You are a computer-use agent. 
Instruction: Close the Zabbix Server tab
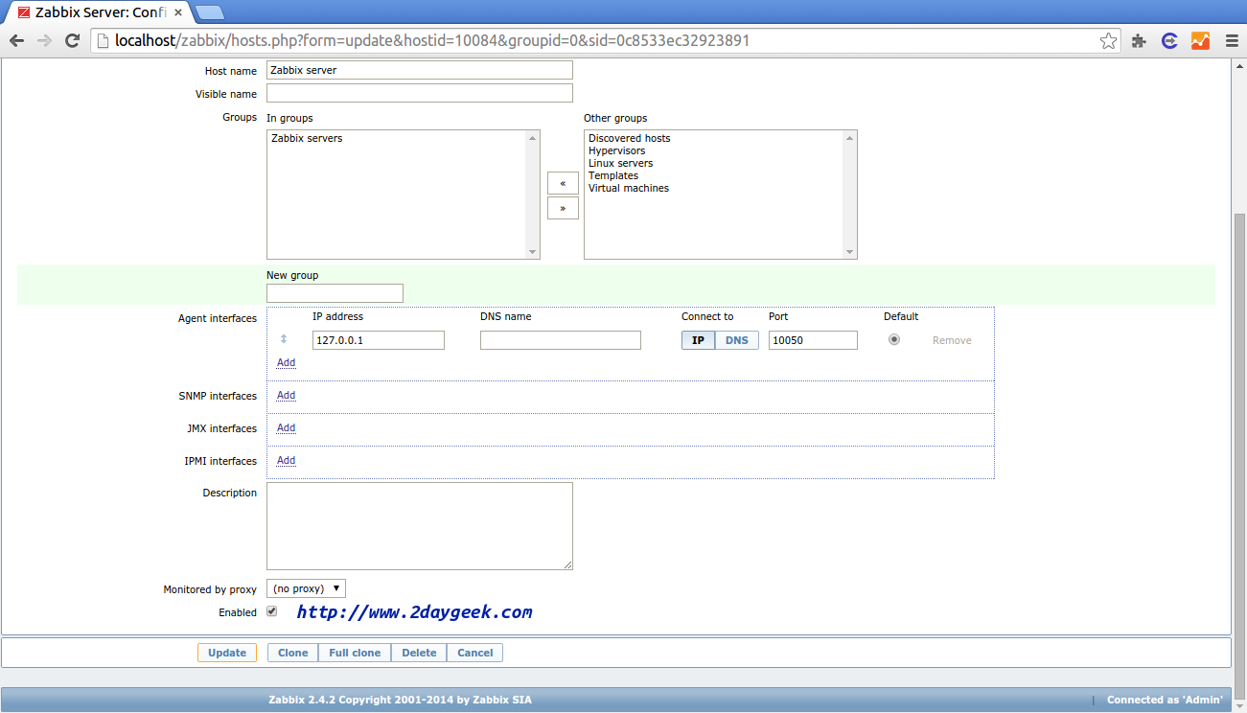click(x=179, y=12)
